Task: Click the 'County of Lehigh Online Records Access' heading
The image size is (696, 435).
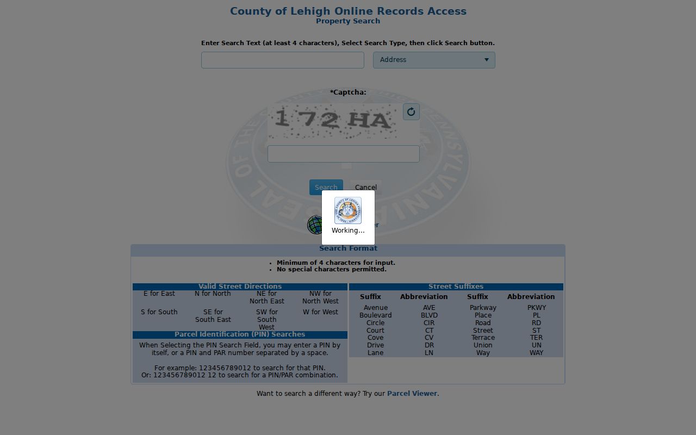Action: click(348, 11)
